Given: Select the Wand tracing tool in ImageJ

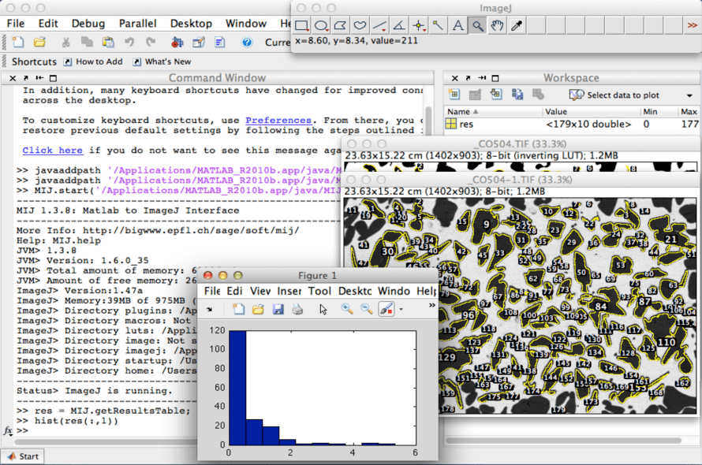Looking at the screenshot, I should point(438,26).
